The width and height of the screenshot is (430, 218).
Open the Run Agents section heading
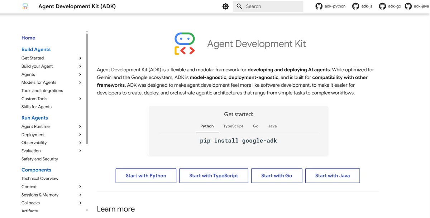(x=35, y=118)
